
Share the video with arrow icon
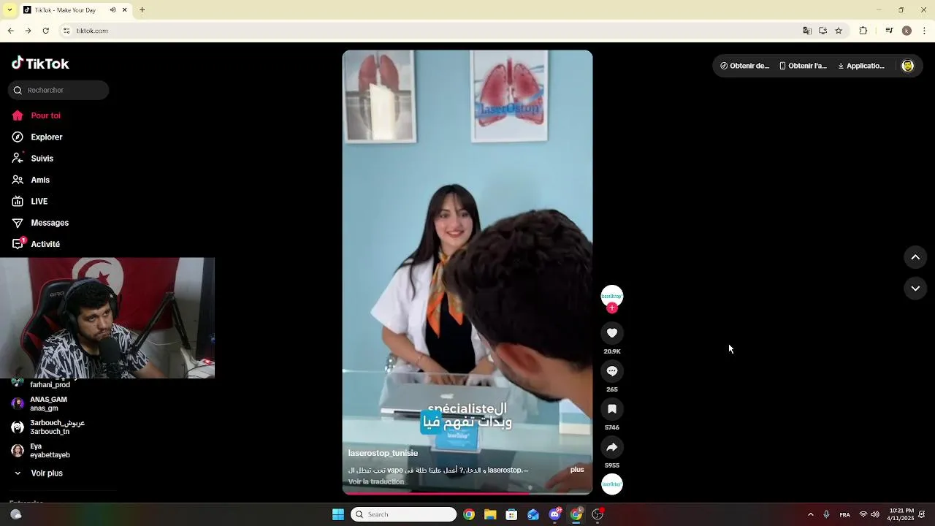pyautogui.click(x=612, y=447)
